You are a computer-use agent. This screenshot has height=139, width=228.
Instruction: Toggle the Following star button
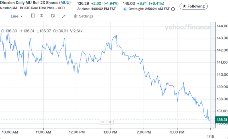coord(194,6)
